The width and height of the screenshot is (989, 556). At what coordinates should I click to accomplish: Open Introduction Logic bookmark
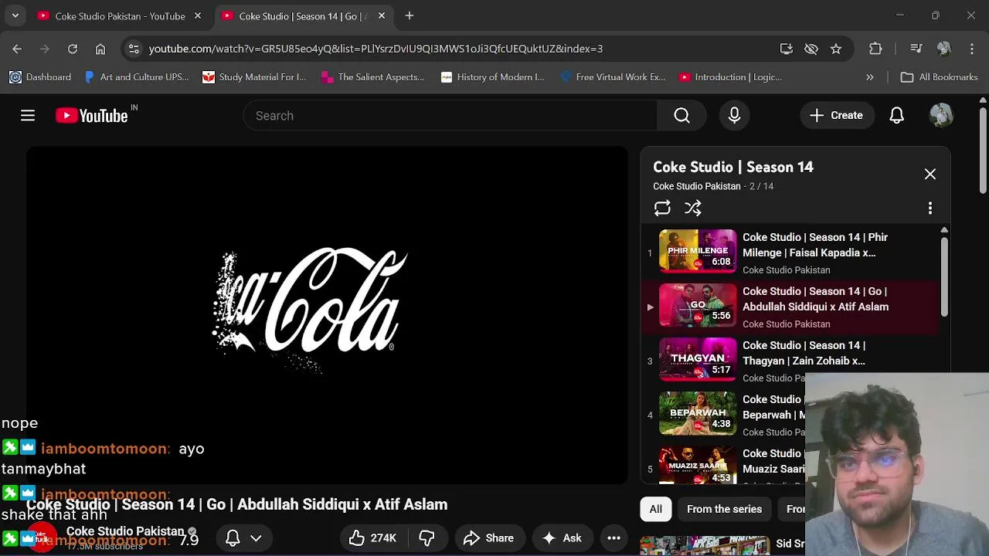730,77
